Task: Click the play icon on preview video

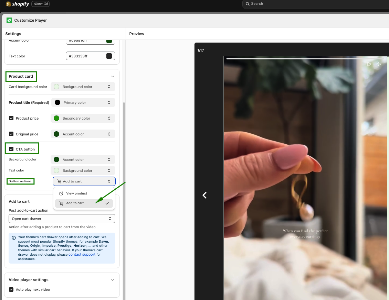Action: [369, 64]
